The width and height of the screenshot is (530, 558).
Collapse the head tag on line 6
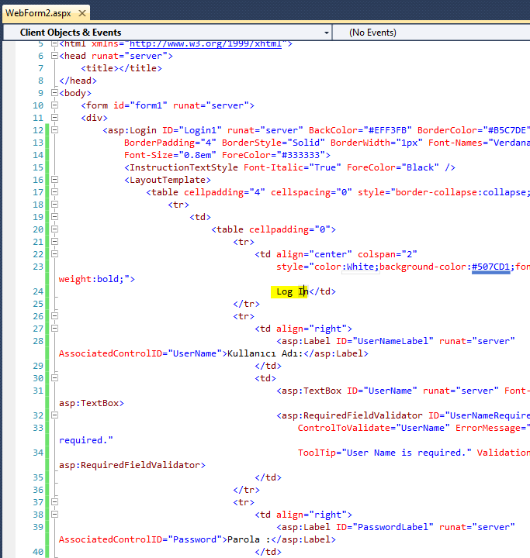(54, 56)
